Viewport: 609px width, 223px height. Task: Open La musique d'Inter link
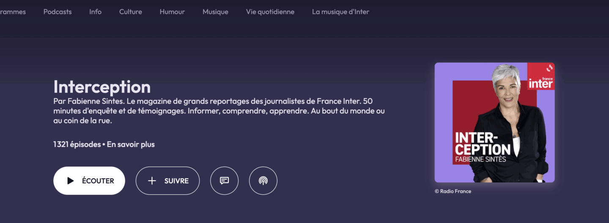[340, 12]
